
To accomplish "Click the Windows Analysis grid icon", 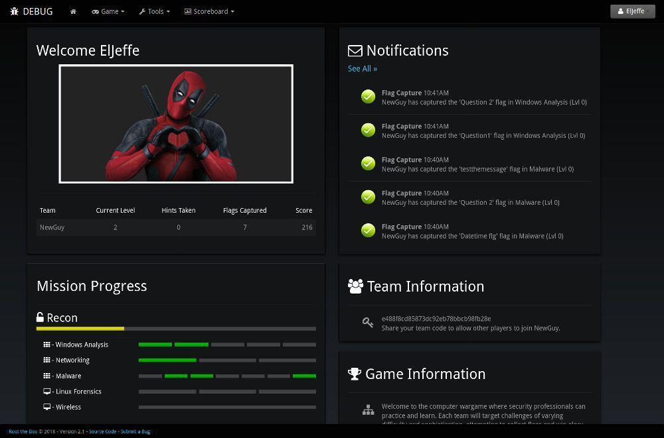I will click(46, 345).
